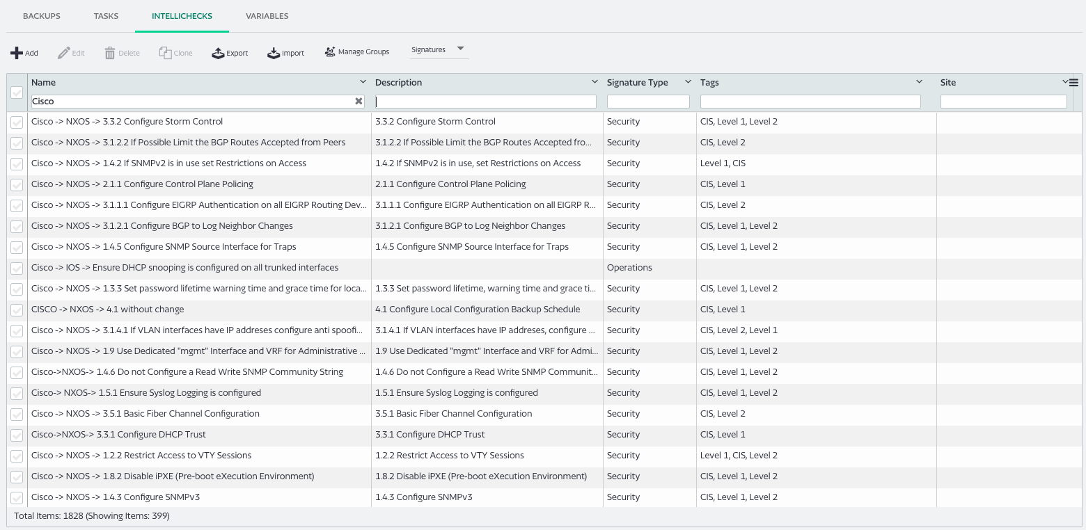Click the Delete trash icon

(x=110, y=53)
